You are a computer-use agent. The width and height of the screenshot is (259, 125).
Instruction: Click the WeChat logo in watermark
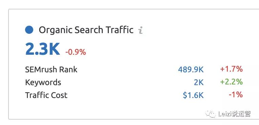(x=210, y=114)
